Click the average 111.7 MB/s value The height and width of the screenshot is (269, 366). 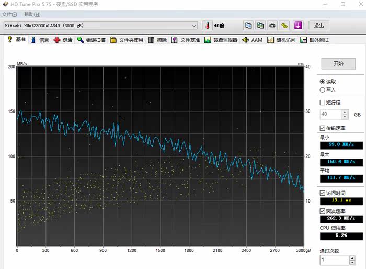pyautogui.click(x=341, y=178)
